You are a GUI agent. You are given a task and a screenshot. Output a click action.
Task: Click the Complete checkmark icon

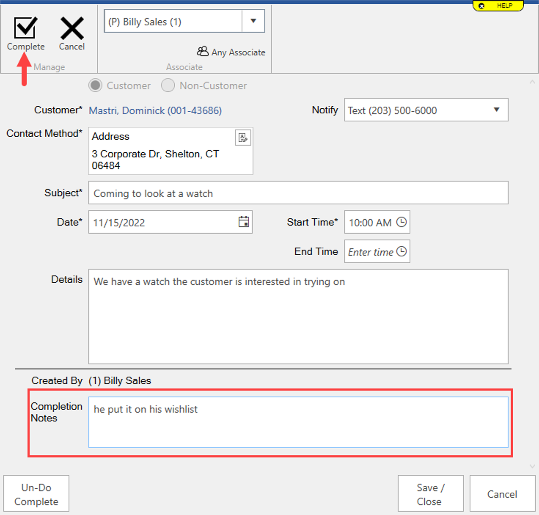(x=25, y=28)
